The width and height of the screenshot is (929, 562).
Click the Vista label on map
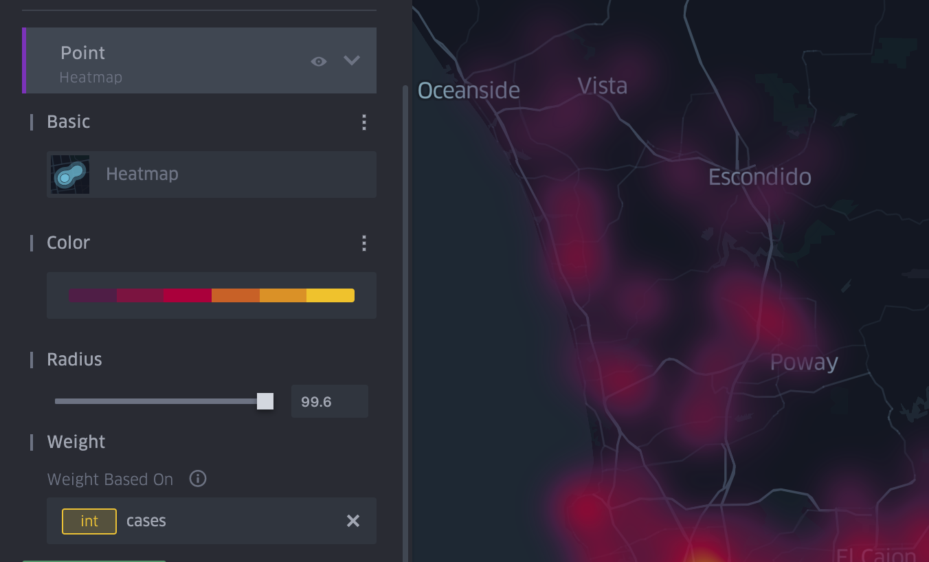click(603, 87)
